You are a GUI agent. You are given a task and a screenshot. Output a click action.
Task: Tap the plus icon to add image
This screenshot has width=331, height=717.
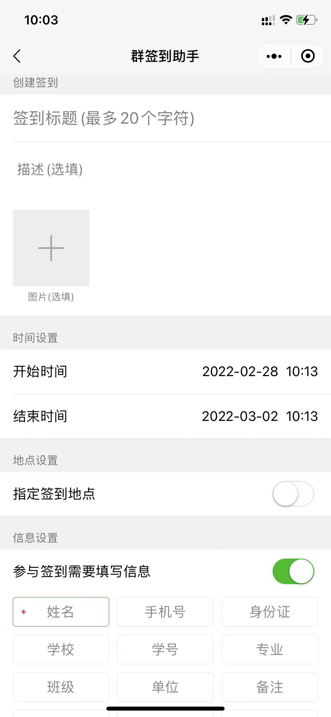pos(51,248)
